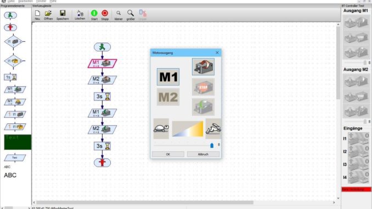Click the red end node in flowchart

102,163
